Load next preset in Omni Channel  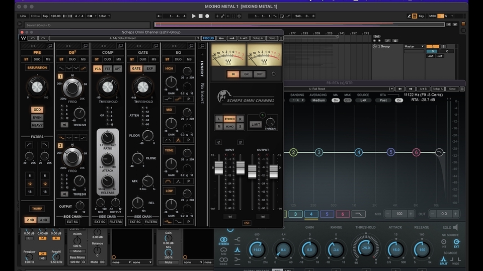coord(231,38)
